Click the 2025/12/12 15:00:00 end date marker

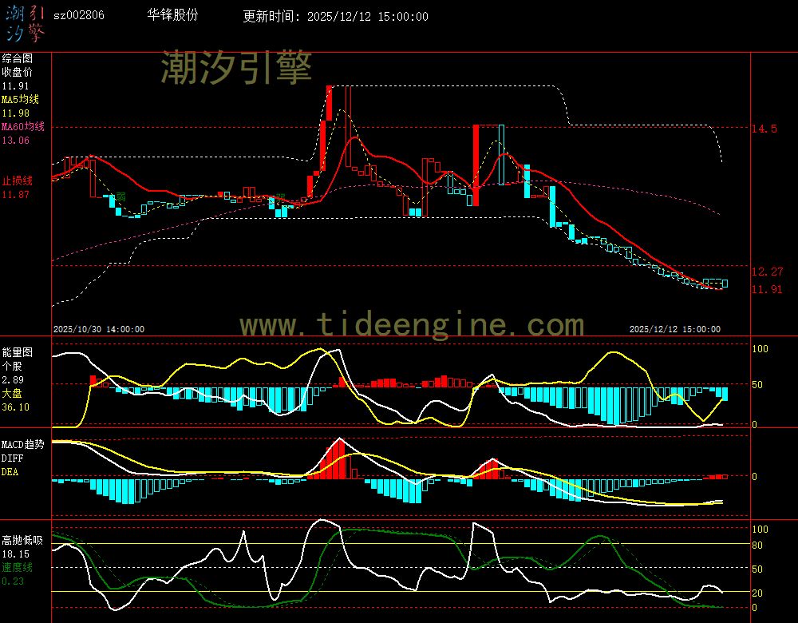(x=674, y=329)
